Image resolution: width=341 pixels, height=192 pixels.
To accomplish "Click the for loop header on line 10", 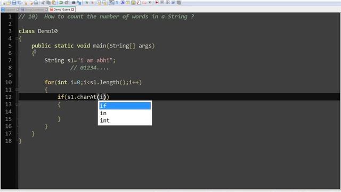I will [x=93, y=82].
